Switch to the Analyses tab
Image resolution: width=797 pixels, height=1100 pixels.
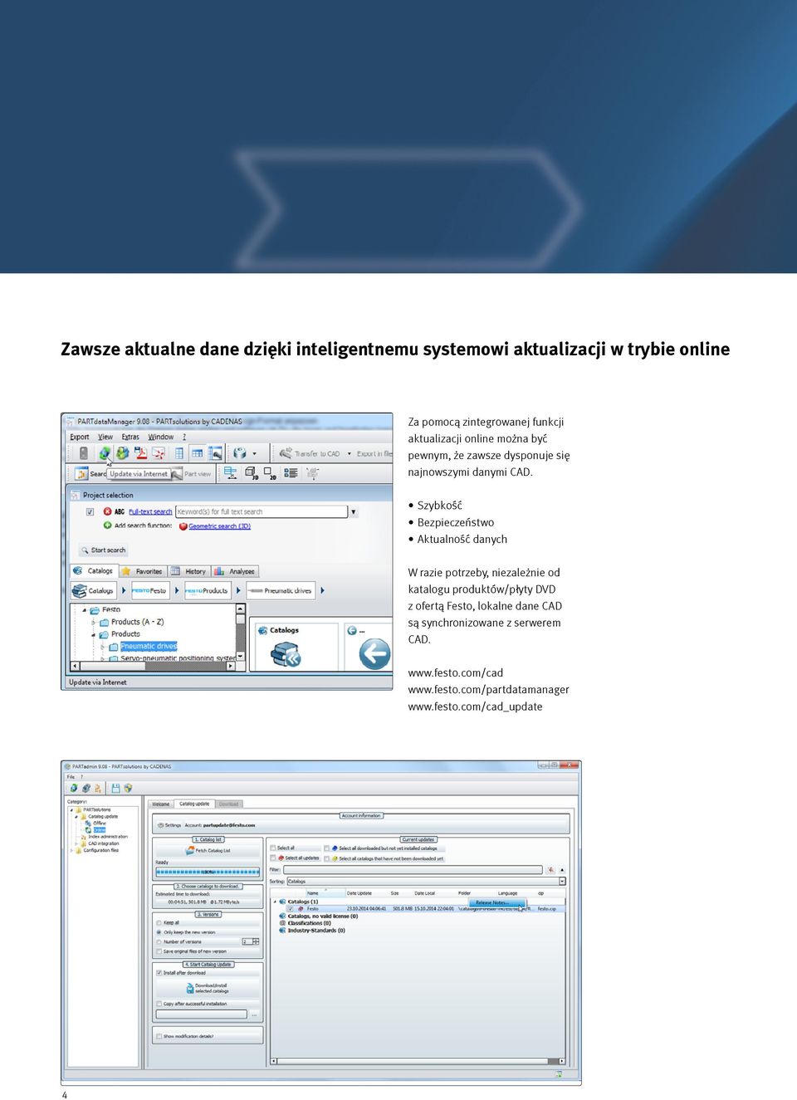click(235, 571)
